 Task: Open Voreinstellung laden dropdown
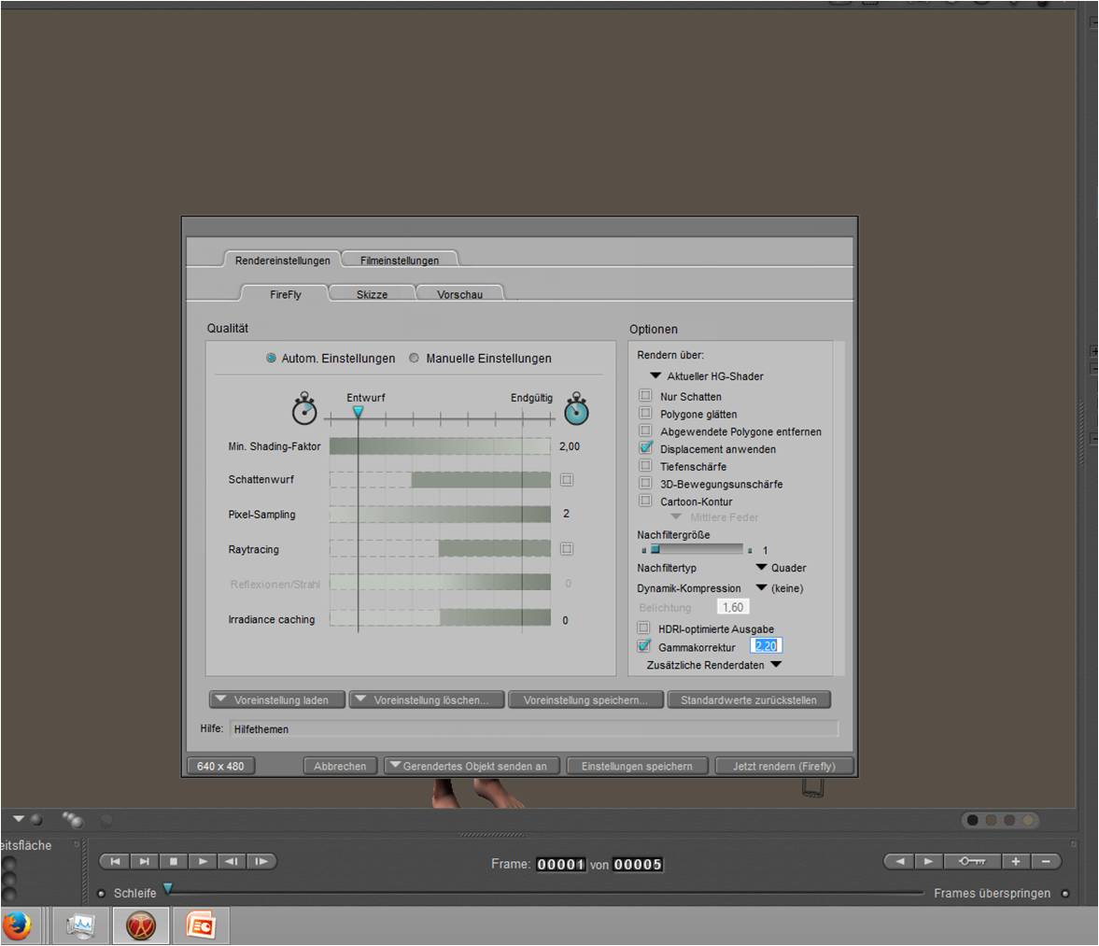tap(277, 700)
